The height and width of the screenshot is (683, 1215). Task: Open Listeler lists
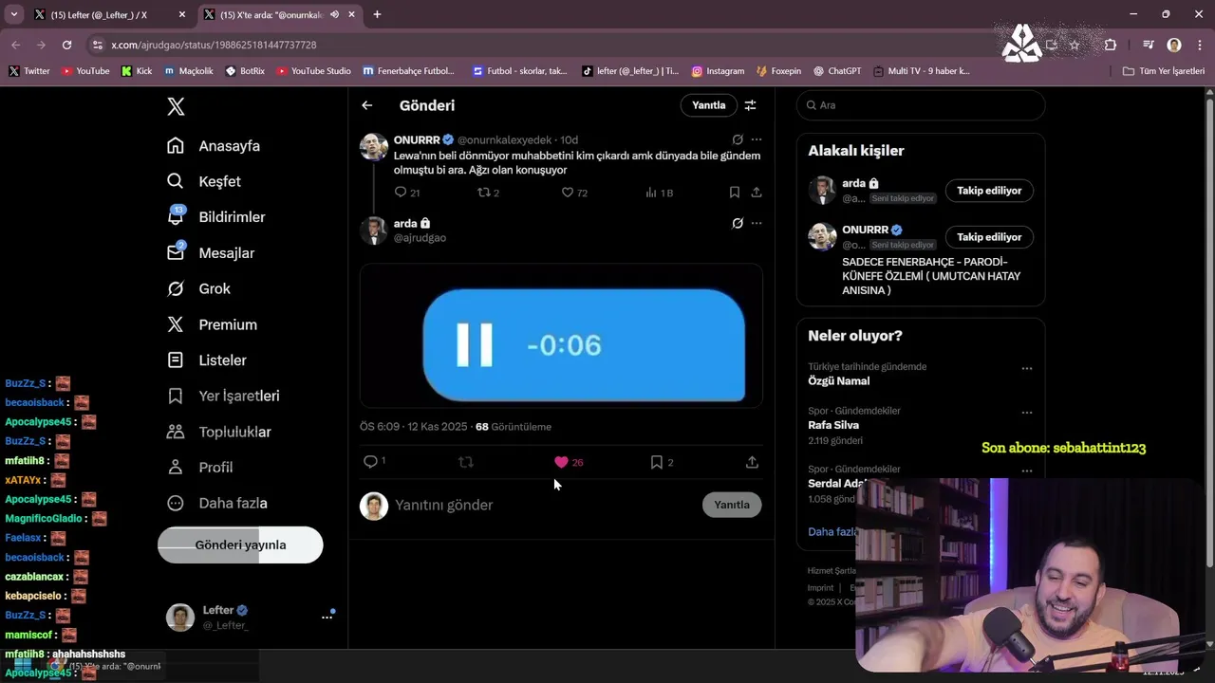coord(207,360)
